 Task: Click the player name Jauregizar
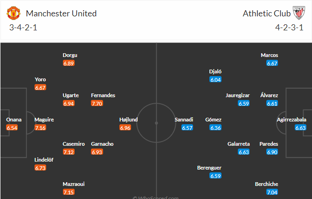pyautogui.click(x=237, y=95)
